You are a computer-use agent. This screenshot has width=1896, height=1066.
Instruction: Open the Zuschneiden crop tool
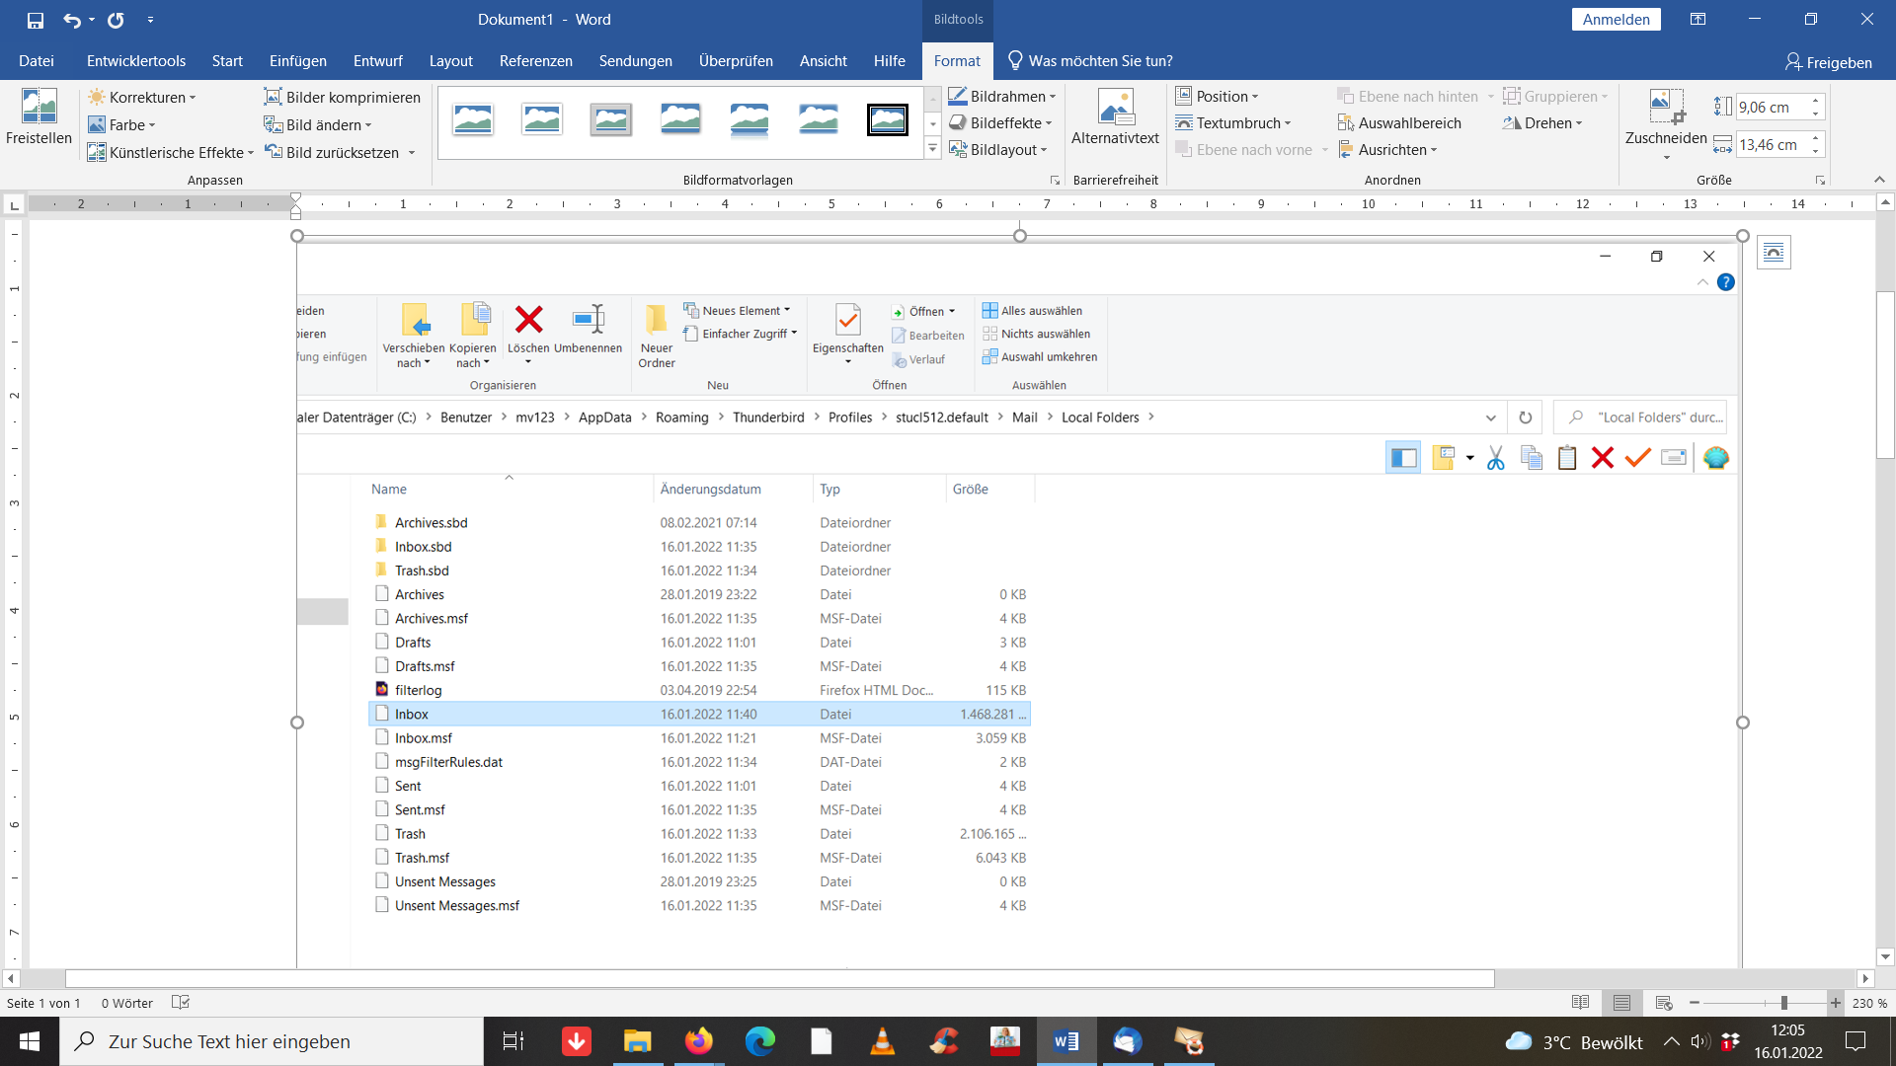click(1665, 107)
